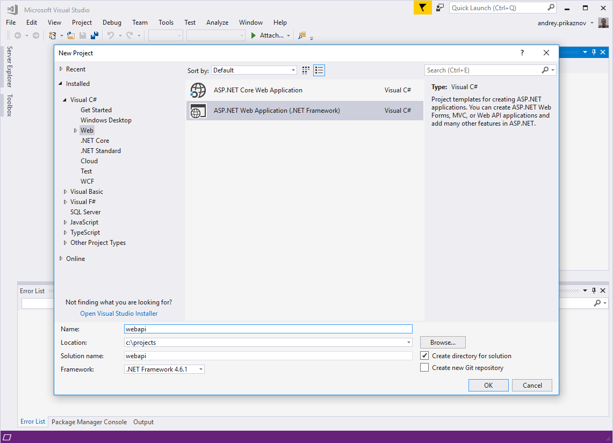
Task: Open the Analyze menu
Action: [x=218, y=22]
